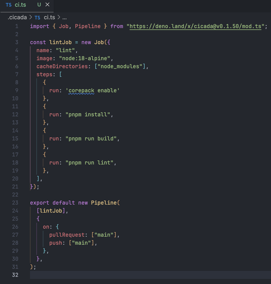Click Pipeline on the export default line

[x=104, y=203]
